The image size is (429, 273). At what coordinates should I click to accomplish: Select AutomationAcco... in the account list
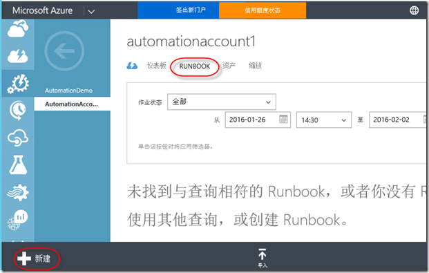(72, 104)
